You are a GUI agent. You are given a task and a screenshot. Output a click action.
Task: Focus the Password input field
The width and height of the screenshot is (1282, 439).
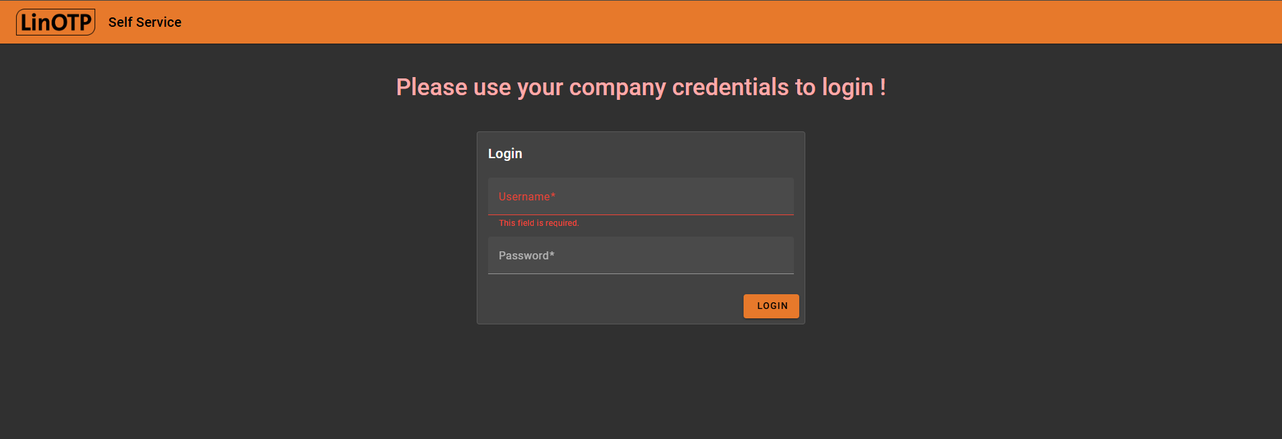[641, 255]
